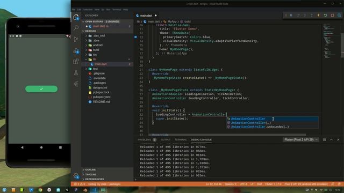
Task: Click the Step Over debug button
Action: pyautogui.click(x=298, y=16)
